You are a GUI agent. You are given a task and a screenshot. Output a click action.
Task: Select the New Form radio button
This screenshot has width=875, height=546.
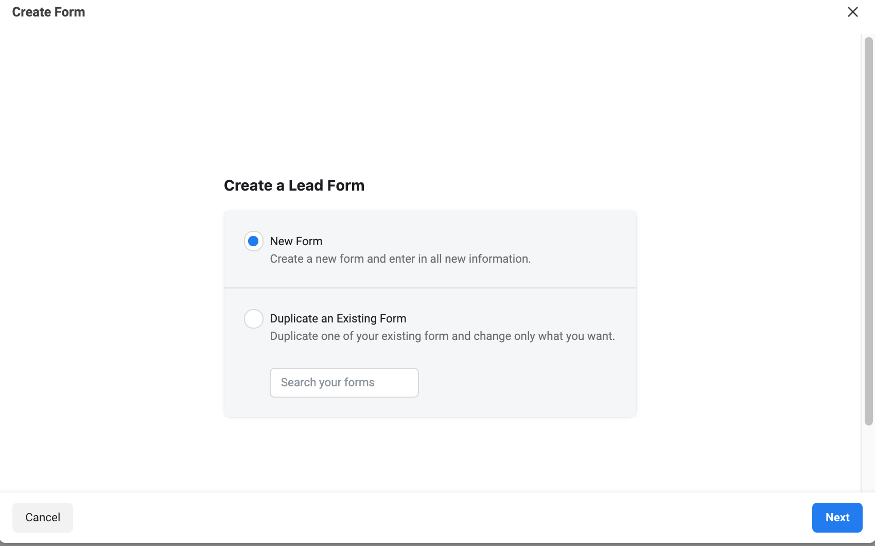(x=253, y=241)
